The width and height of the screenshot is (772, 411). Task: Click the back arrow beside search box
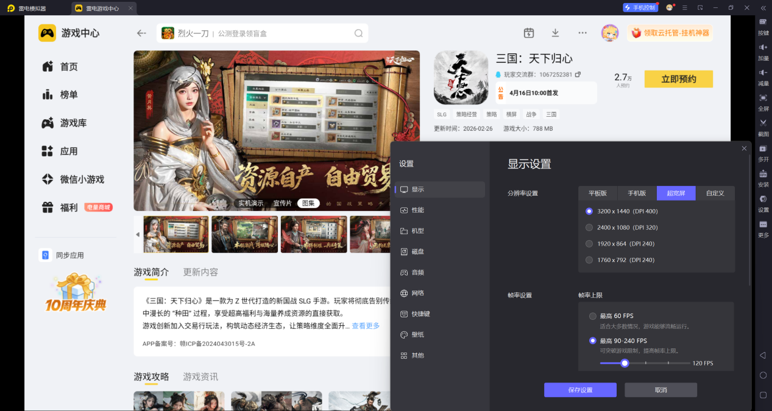[141, 33]
